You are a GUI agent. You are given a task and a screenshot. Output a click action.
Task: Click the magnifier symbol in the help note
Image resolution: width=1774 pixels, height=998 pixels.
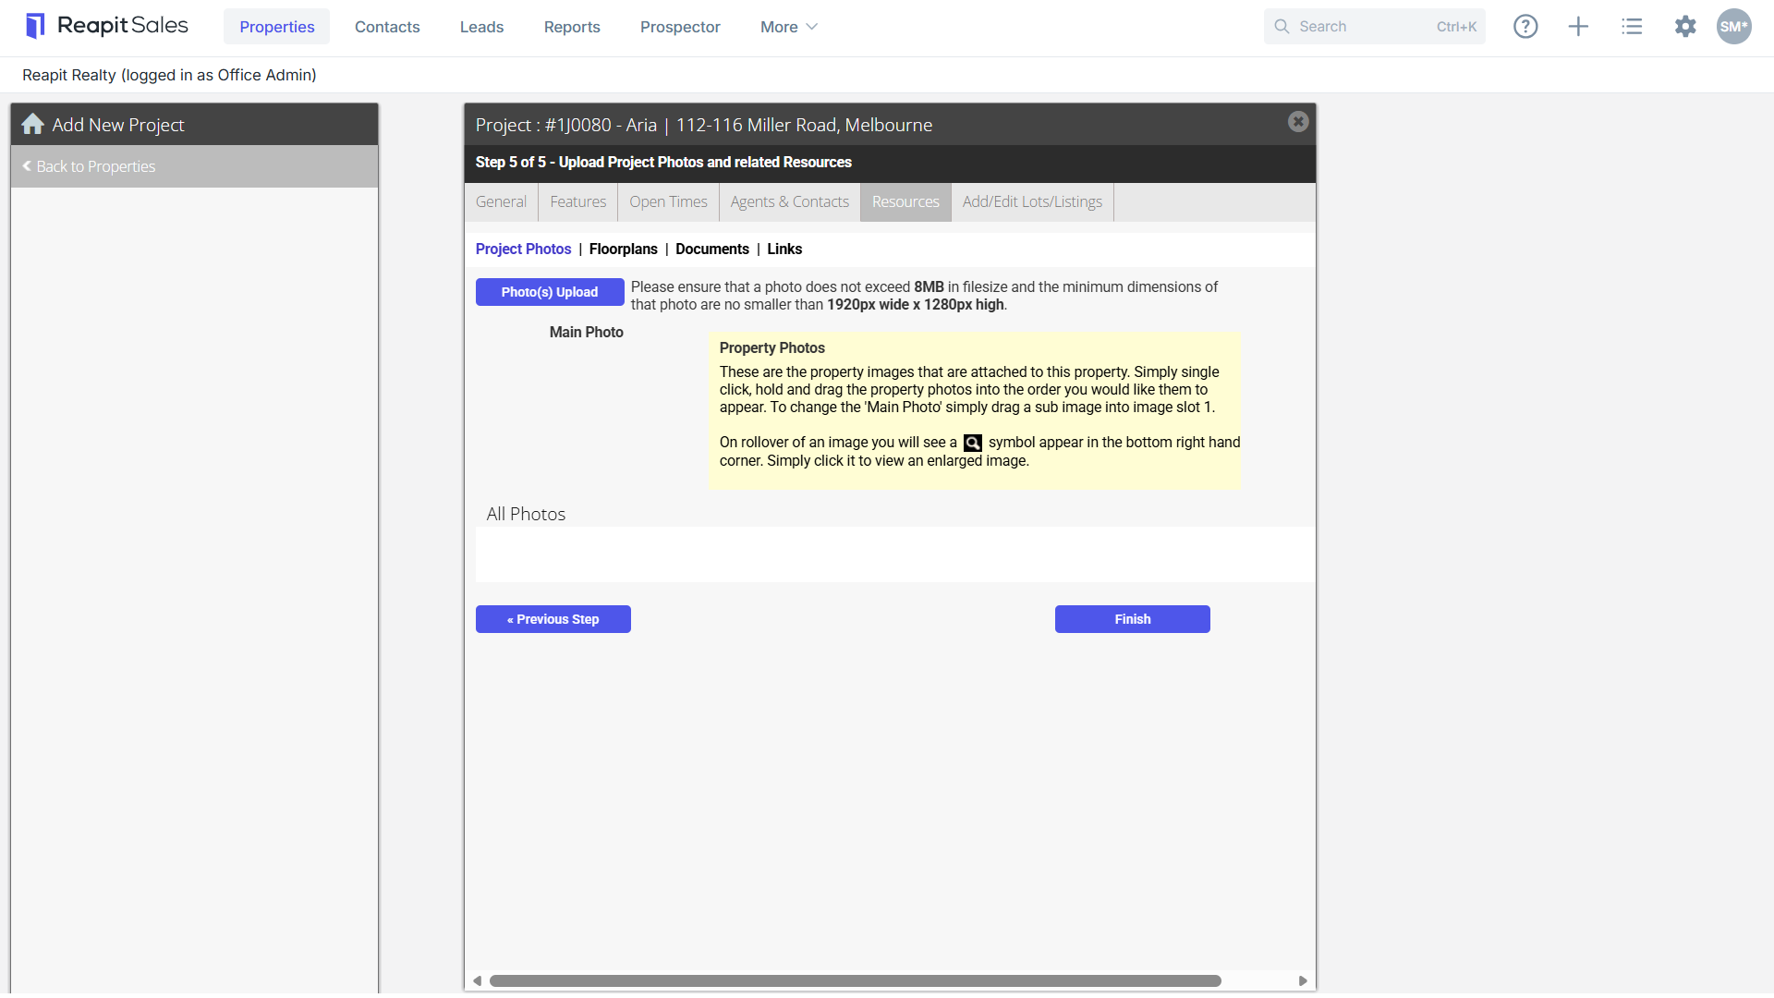pyautogui.click(x=973, y=444)
